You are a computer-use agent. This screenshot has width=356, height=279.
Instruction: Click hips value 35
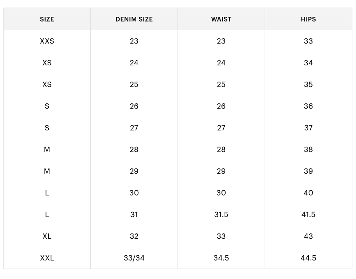[308, 85]
